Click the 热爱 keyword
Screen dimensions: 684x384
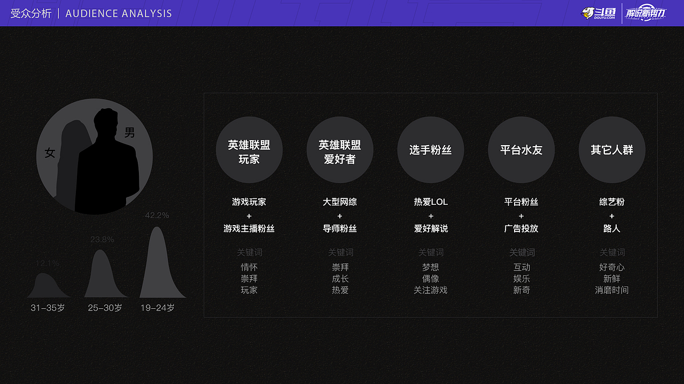[x=340, y=290]
